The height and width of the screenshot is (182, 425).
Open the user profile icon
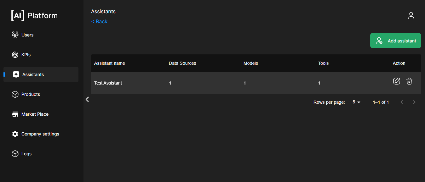[411, 15]
